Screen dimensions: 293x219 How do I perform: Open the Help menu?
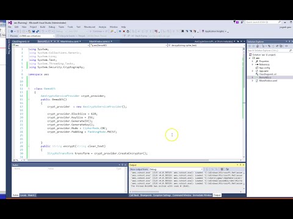click(123, 27)
